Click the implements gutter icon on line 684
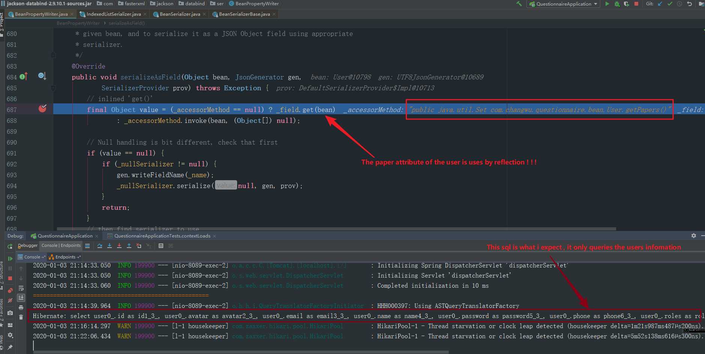This screenshot has width=705, height=354. pyautogui.click(x=23, y=76)
